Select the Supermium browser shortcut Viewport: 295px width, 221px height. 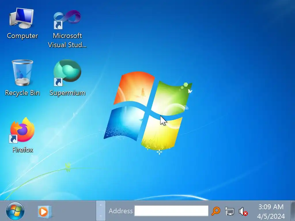click(x=67, y=78)
